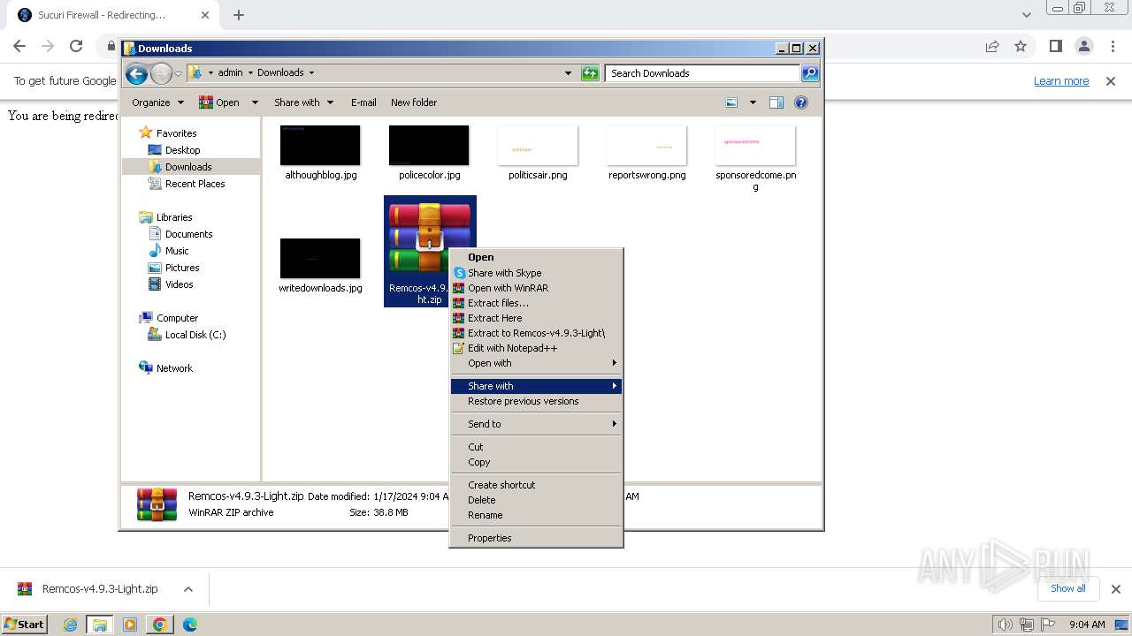Click the Search Downloads field
This screenshot has height=636, width=1132.
(x=703, y=73)
